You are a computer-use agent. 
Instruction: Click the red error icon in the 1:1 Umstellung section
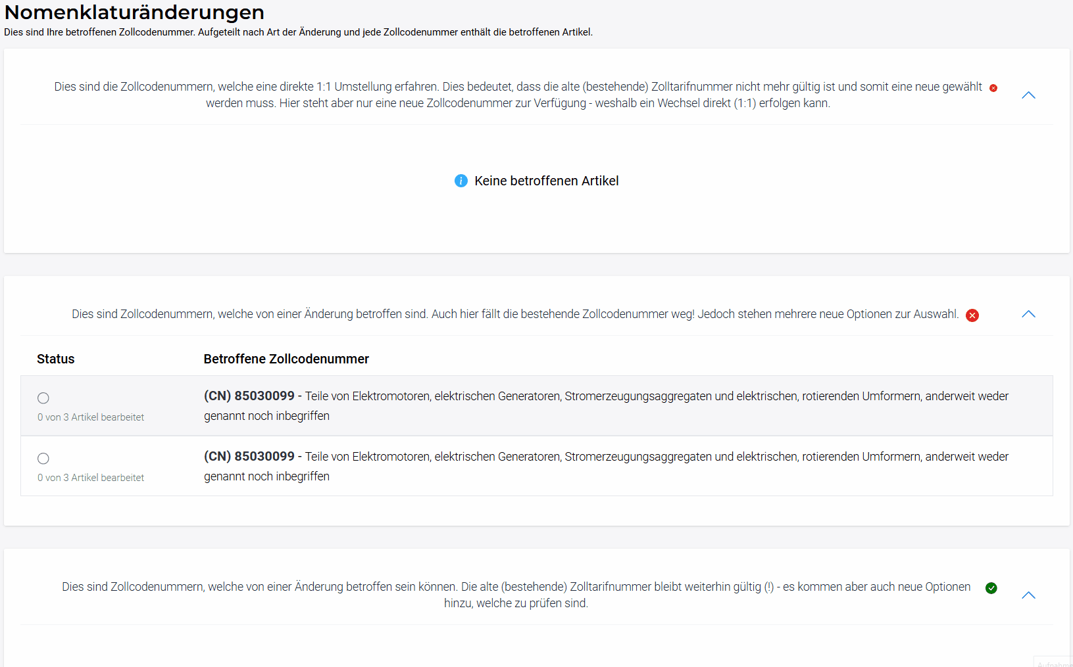(x=993, y=88)
